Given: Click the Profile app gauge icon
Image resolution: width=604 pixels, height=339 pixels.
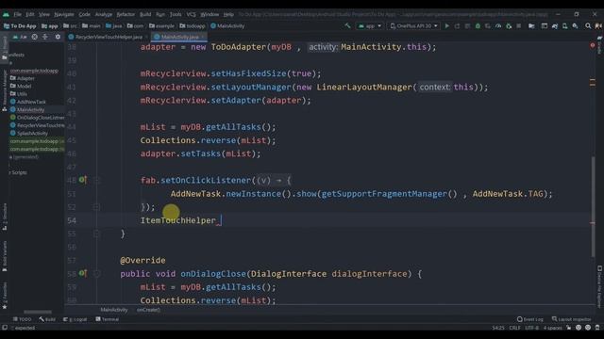Looking at the screenshot, I should click(498, 25).
